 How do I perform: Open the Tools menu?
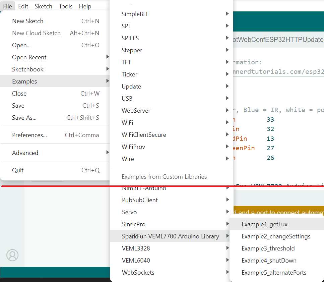point(65,6)
